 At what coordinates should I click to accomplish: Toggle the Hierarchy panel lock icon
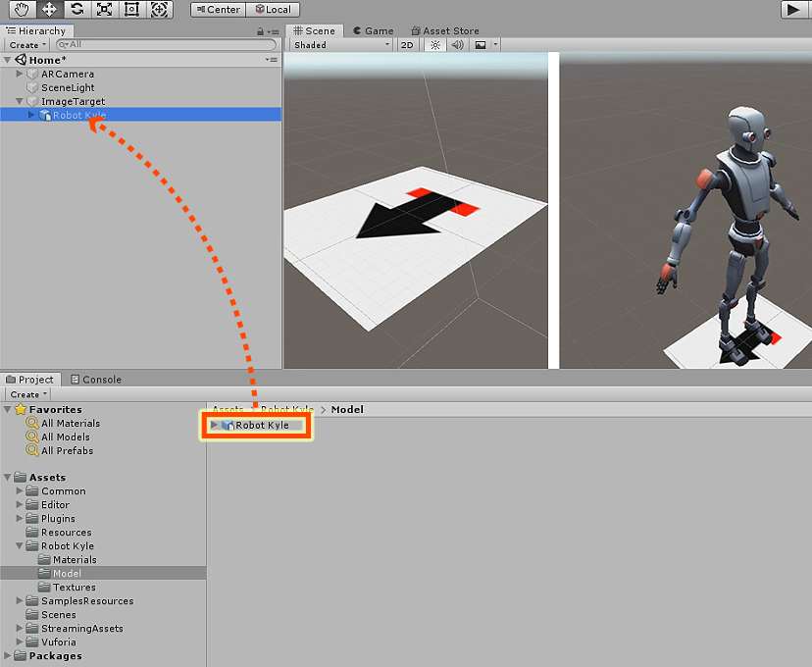click(260, 31)
